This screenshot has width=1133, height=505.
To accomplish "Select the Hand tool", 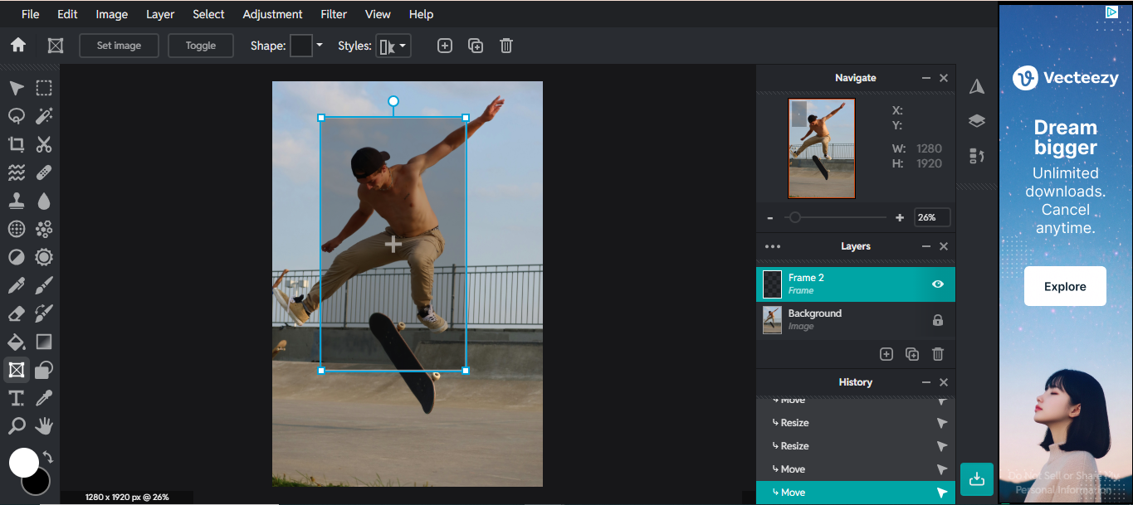I will point(43,425).
